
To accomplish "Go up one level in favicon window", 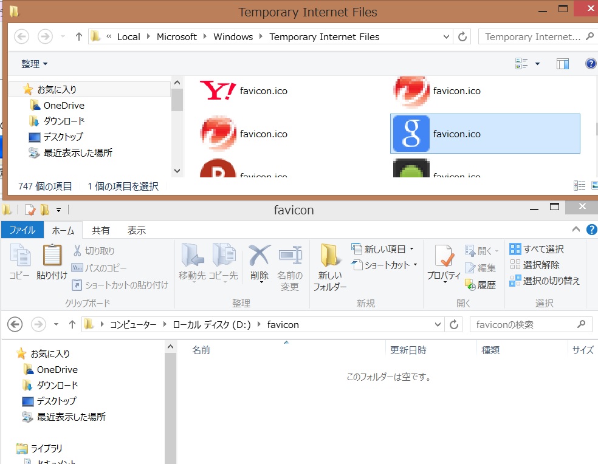I will [72, 324].
